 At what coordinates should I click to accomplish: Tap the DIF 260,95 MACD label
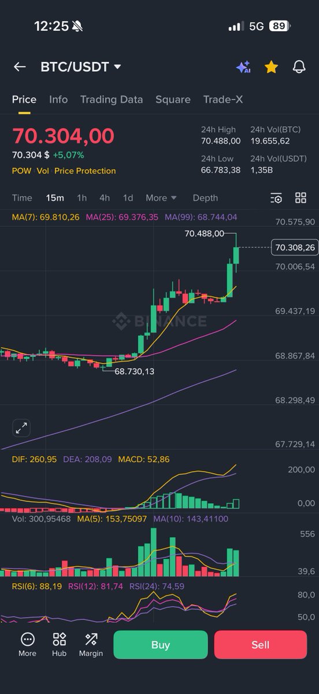coord(34,459)
